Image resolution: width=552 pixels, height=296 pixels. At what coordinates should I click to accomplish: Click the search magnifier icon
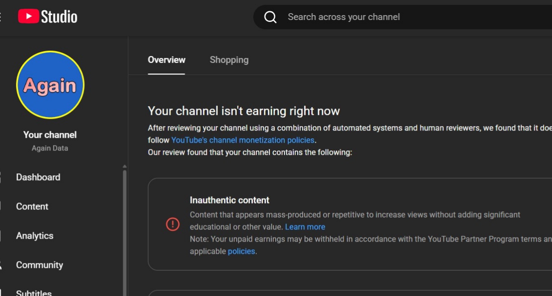tap(270, 17)
